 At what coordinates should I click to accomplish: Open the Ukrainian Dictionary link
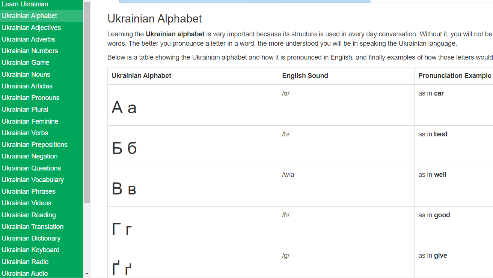coord(31,238)
